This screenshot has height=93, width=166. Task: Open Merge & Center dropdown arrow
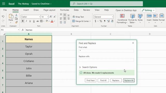click(x=90, y=21)
